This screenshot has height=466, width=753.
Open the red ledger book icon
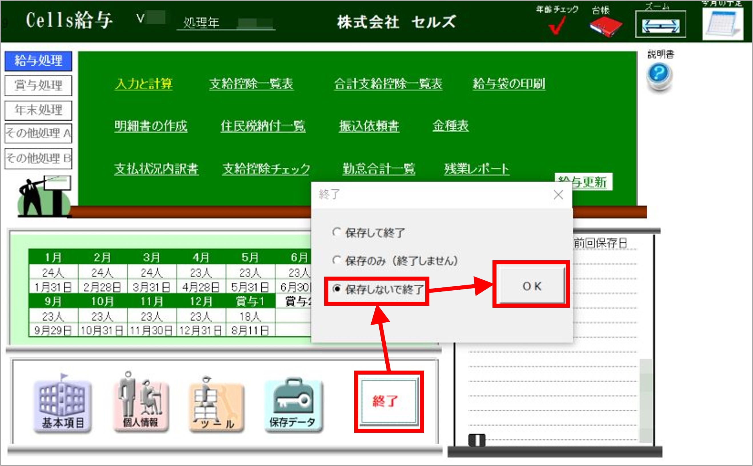(x=606, y=27)
